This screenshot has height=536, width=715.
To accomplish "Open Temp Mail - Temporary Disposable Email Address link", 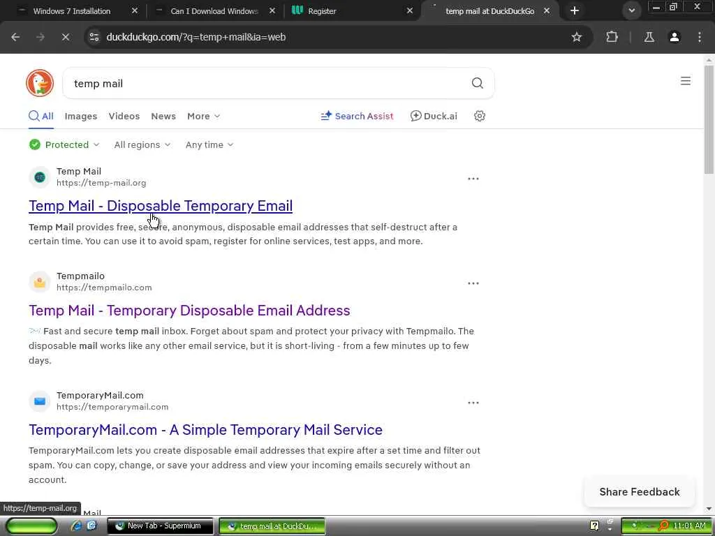I will [189, 311].
